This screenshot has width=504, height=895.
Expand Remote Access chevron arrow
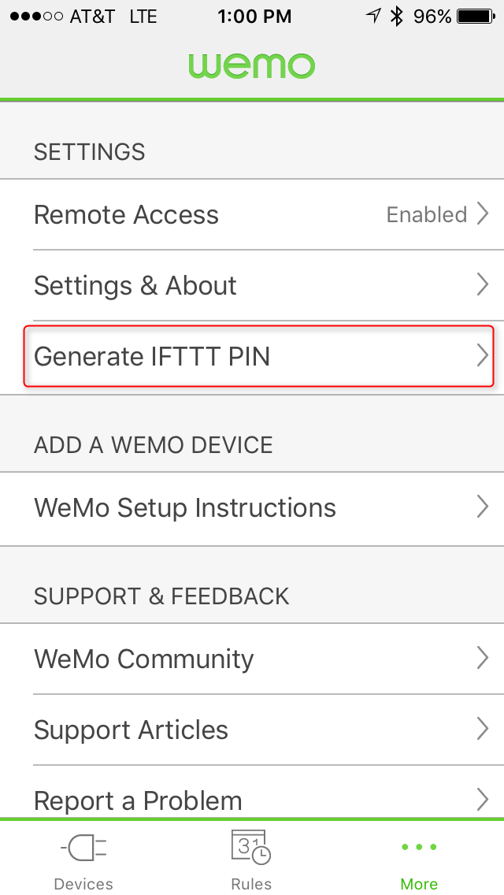point(483,214)
